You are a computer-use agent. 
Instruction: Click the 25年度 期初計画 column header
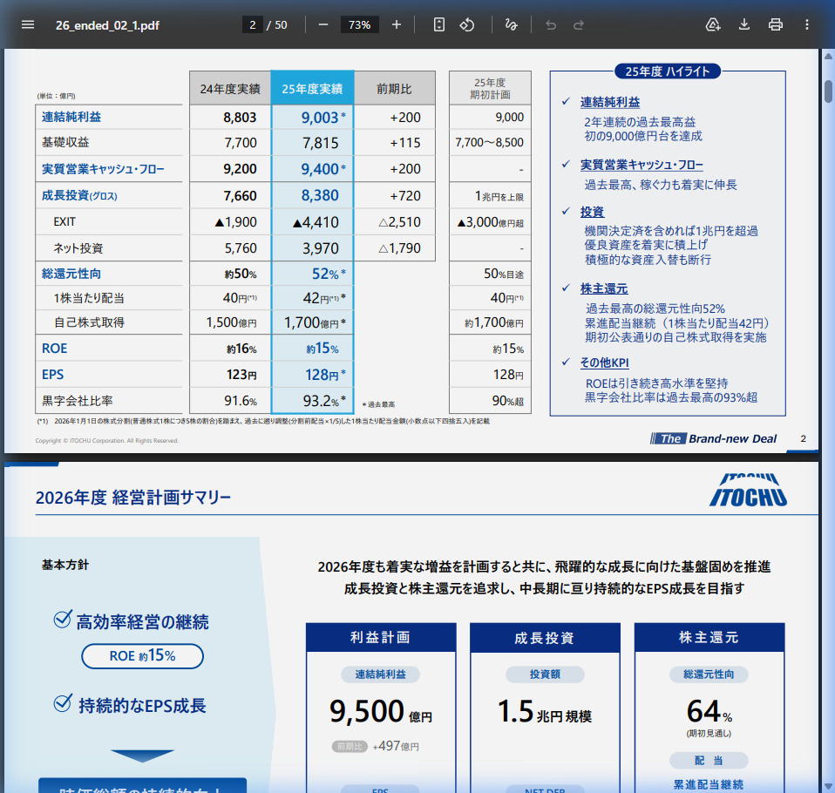(490, 88)
